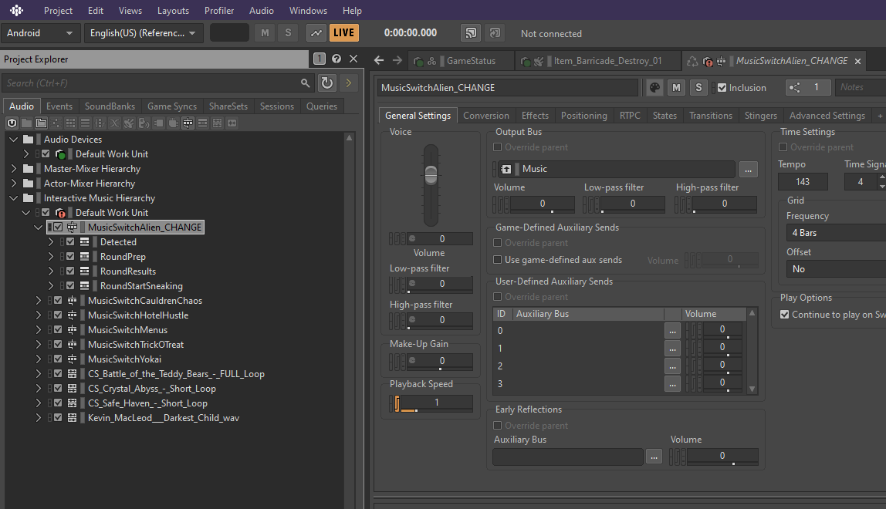886x509 pixels.
Task: Click the Mute (M) button in the top toolbar
Action: (265, 33)
